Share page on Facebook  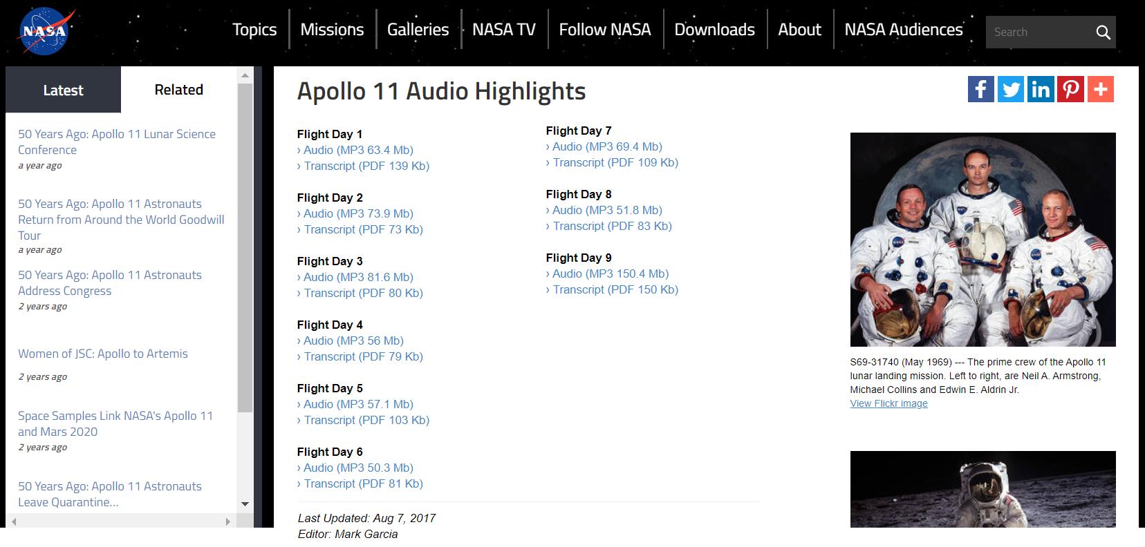[980, 89]
